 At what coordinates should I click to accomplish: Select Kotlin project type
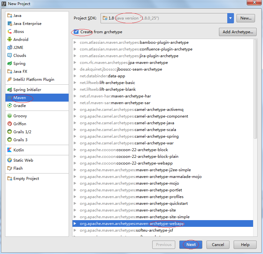pyautogui.click(x=37, y=150)
